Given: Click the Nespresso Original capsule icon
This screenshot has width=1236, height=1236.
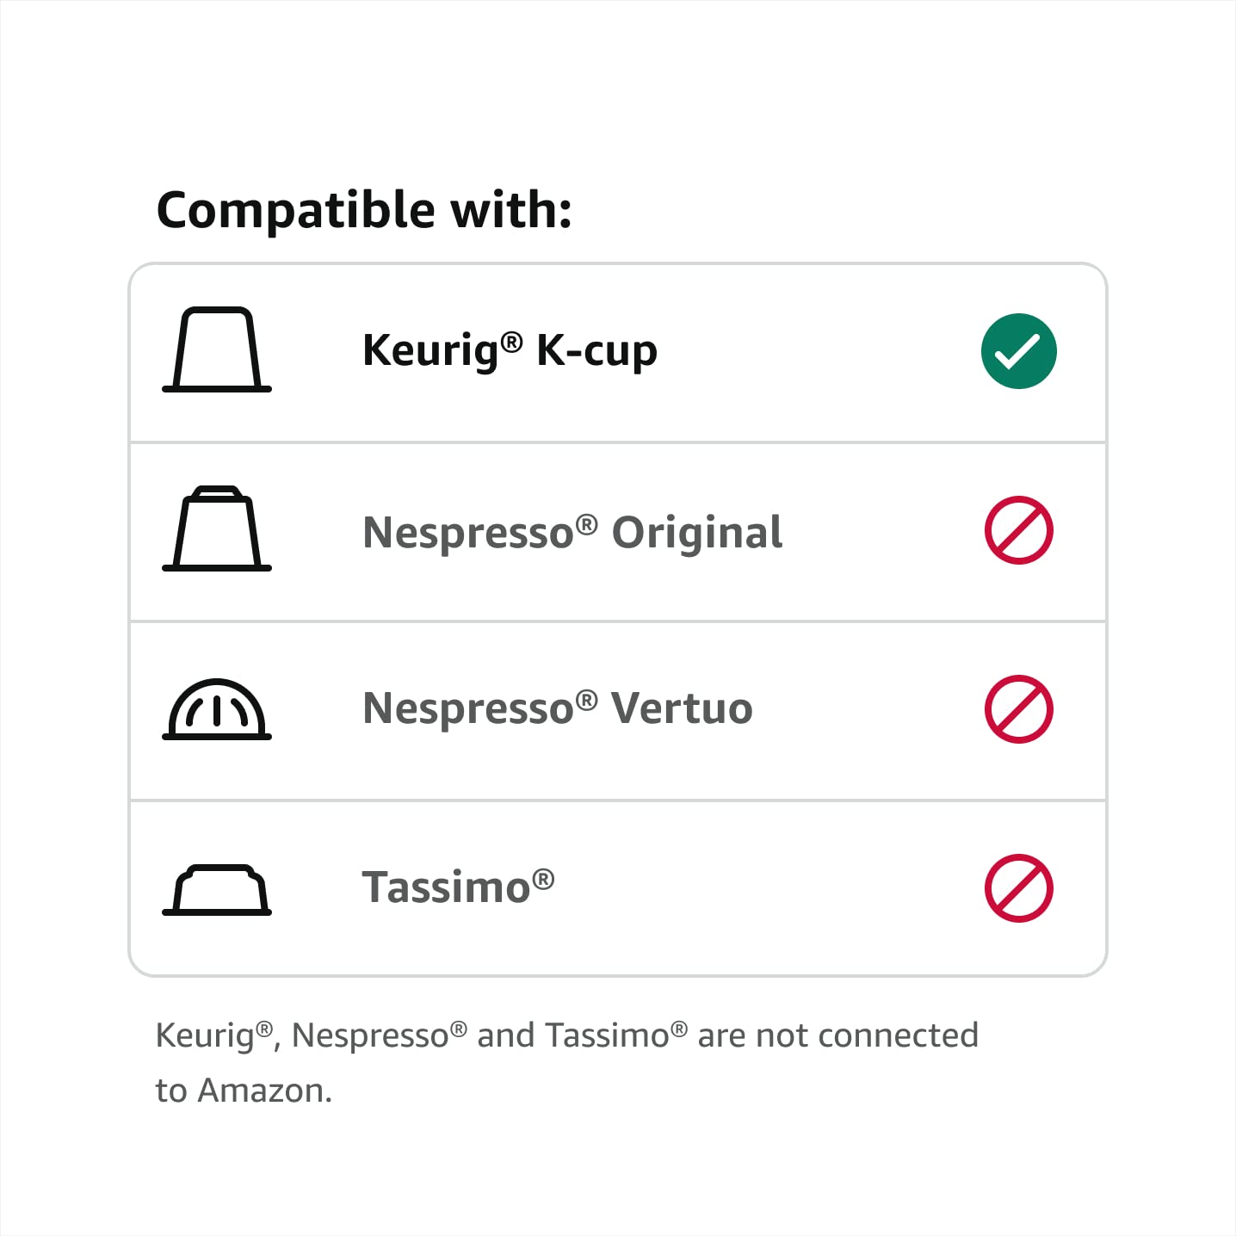Looking at the screenshot, I should pyautogui.click(x=217, y=528).
